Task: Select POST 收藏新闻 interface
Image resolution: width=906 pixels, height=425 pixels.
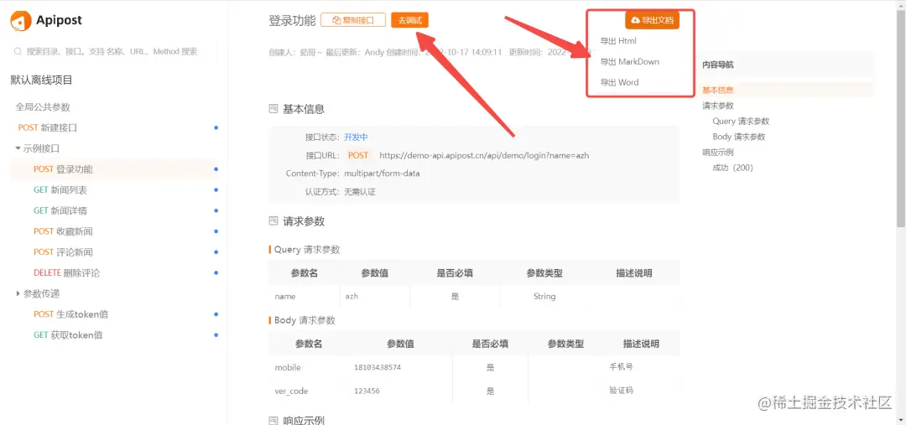Action: 63,231
